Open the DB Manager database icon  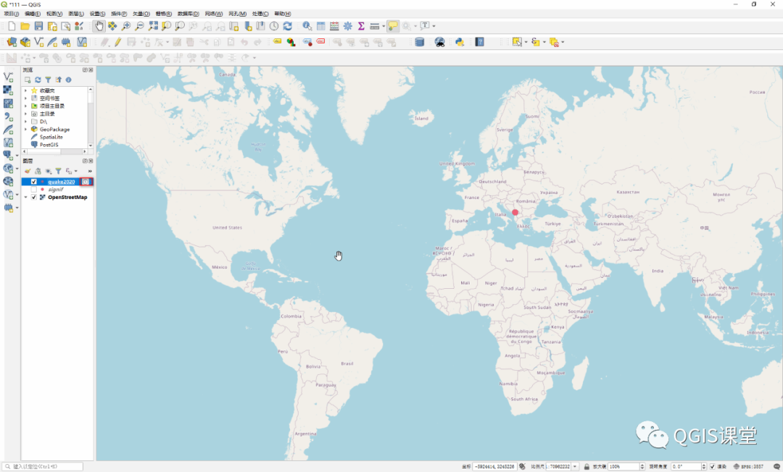[420, 42]
